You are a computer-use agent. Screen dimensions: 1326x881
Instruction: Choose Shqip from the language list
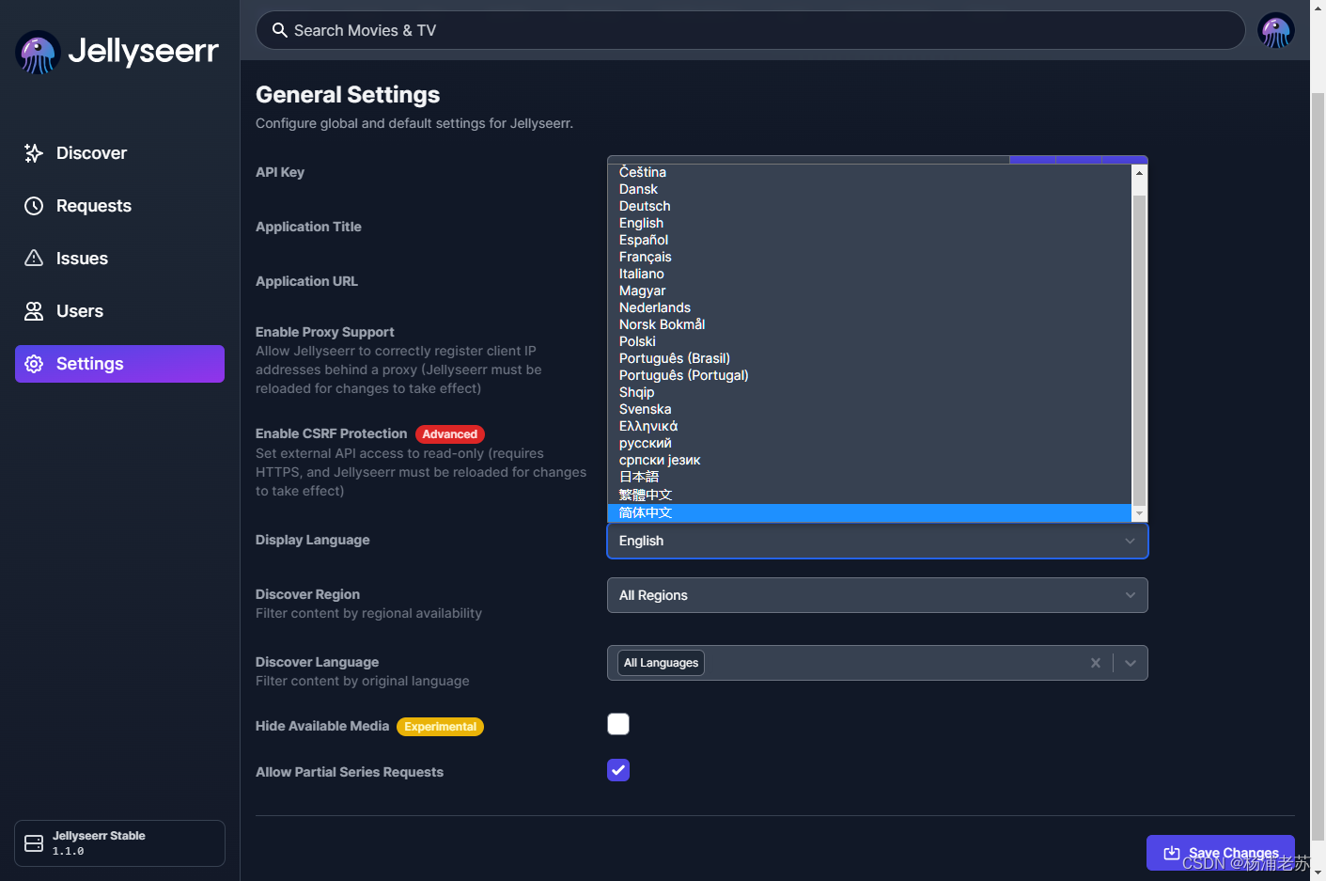(x=869, y=392)
